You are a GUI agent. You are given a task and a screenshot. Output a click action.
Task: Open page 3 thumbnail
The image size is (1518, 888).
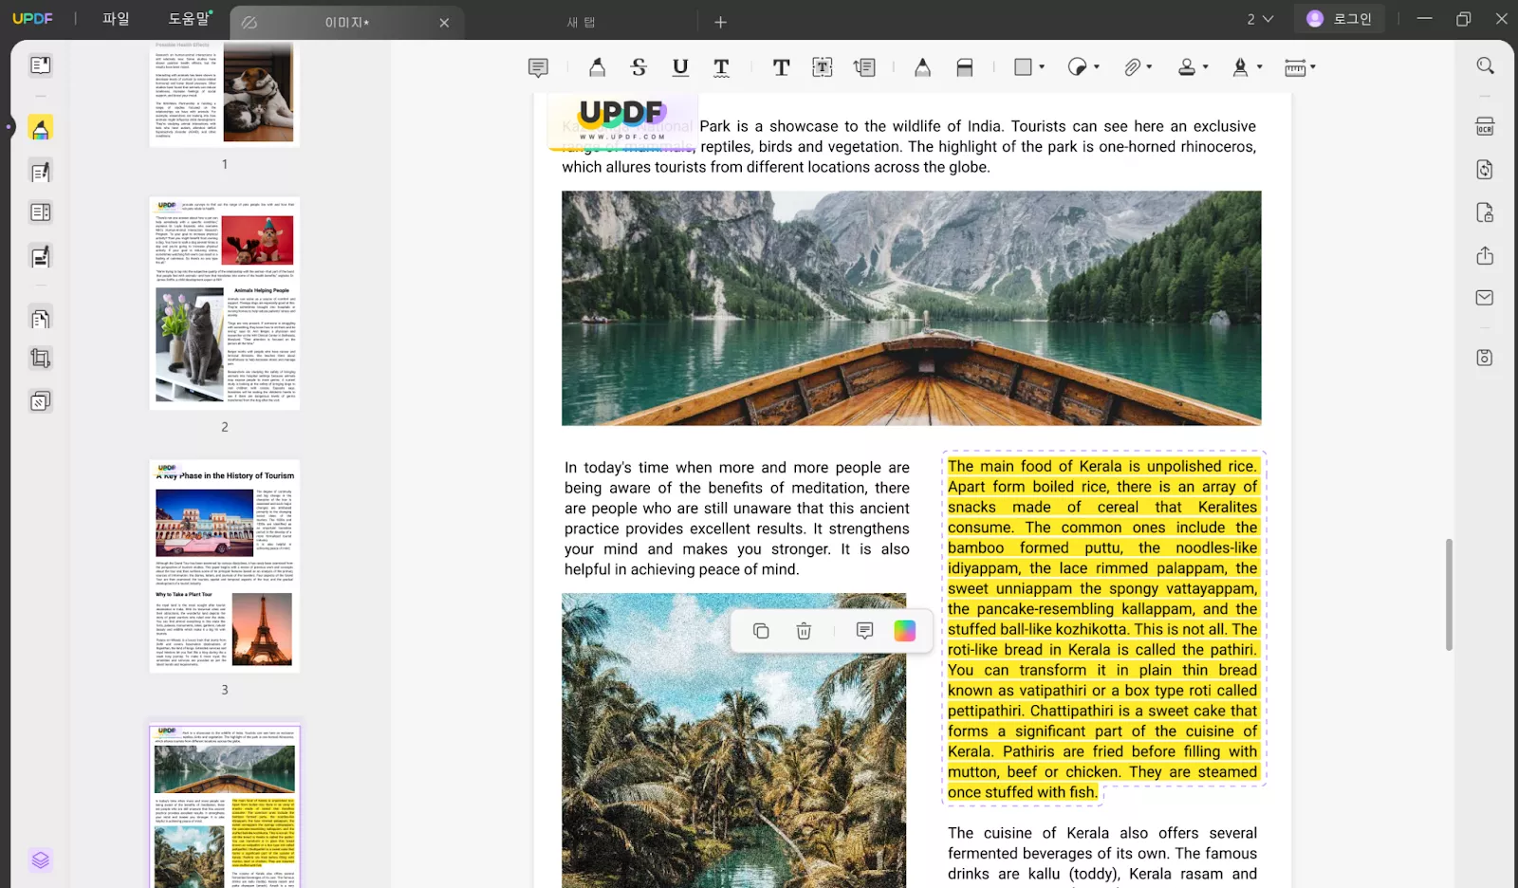225,566
